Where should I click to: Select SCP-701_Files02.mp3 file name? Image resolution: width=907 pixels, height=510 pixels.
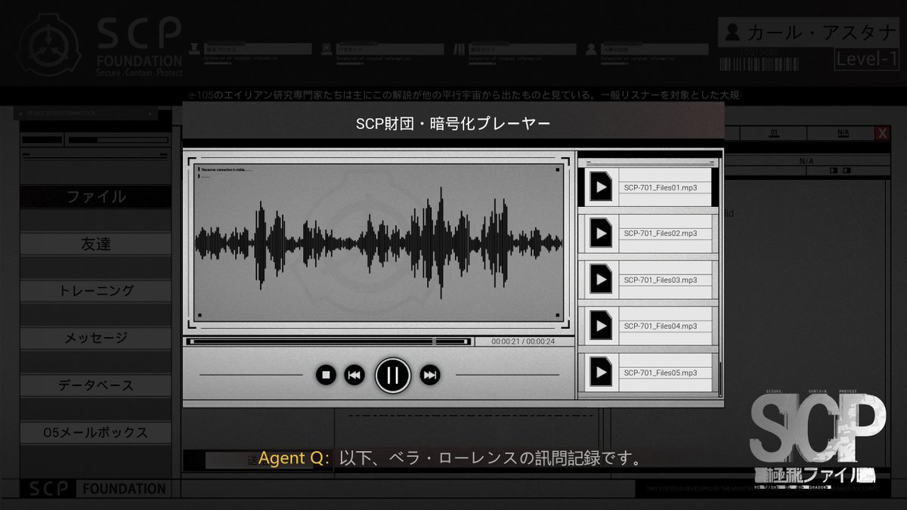tap(661, 233)
